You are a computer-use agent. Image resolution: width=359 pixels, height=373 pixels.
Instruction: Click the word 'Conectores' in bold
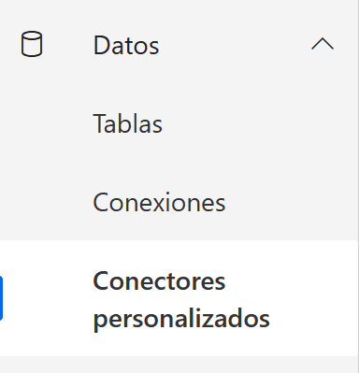159,280
